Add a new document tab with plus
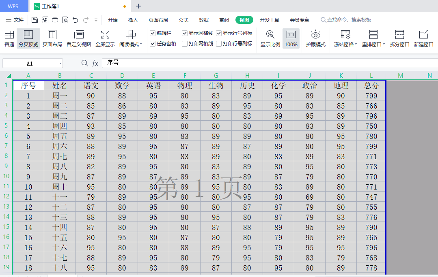The width and height of the screenshot is (438, 277). click(138, 6)
